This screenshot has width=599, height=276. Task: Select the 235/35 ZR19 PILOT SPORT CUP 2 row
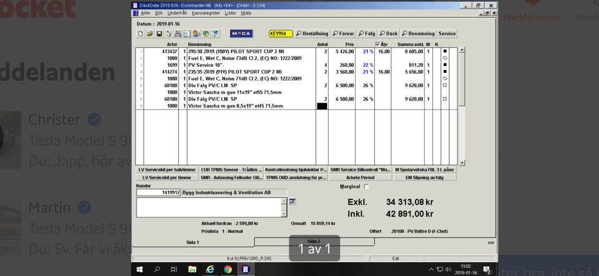296,72
